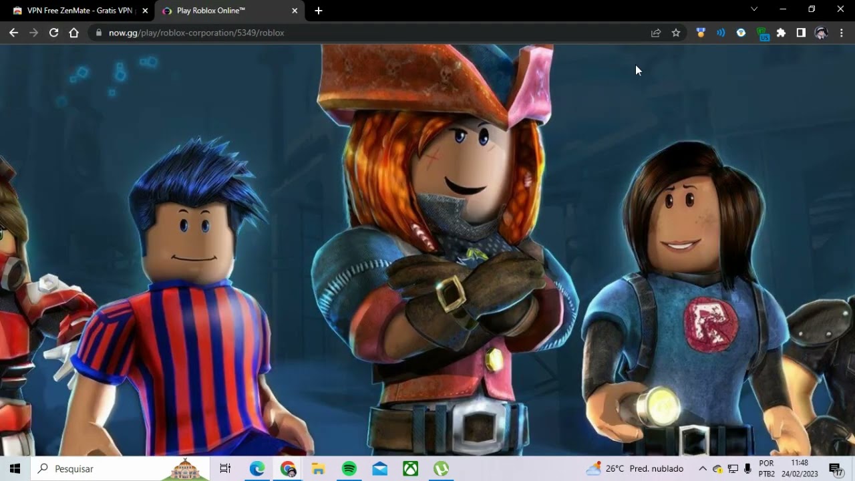Open the 26°C weather widget
Image resolution: width=855 pixels, height=481 pixels.
point(635,469)
